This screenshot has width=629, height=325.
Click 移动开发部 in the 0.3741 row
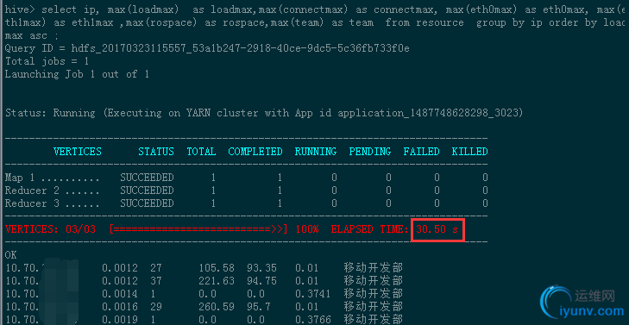click(x=373, y=294)
